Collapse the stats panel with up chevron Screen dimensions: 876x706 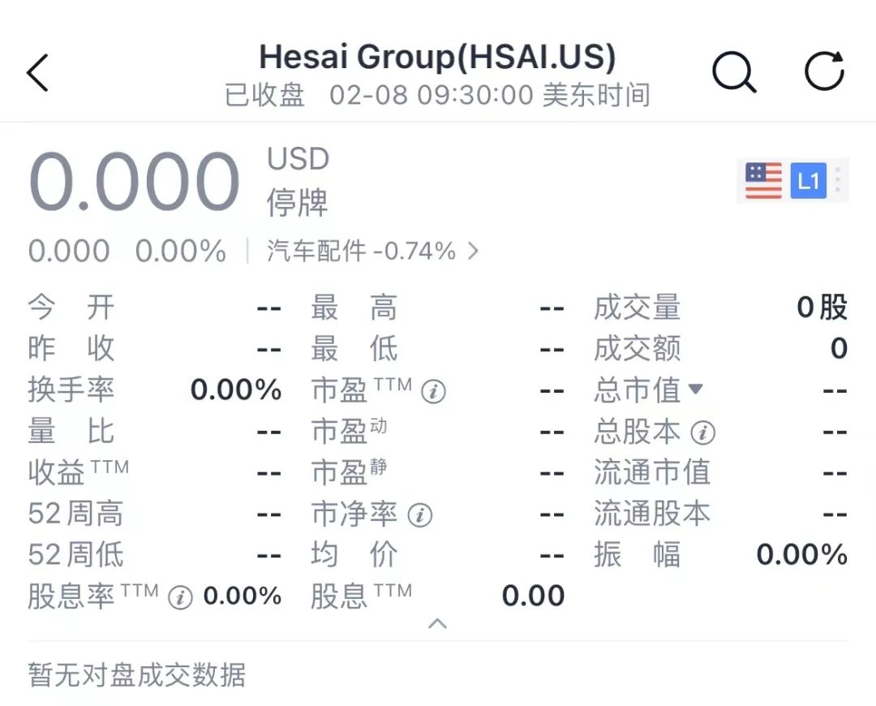tap(437, 623)
